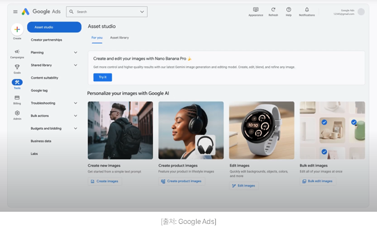Screen dimensions: 377x230
Task: Open Appearance settings icon
Action: [256, 9]
